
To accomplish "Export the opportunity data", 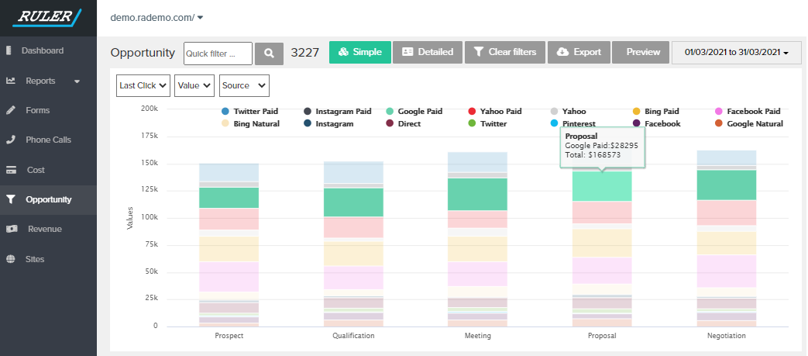I will coord(579,53).
